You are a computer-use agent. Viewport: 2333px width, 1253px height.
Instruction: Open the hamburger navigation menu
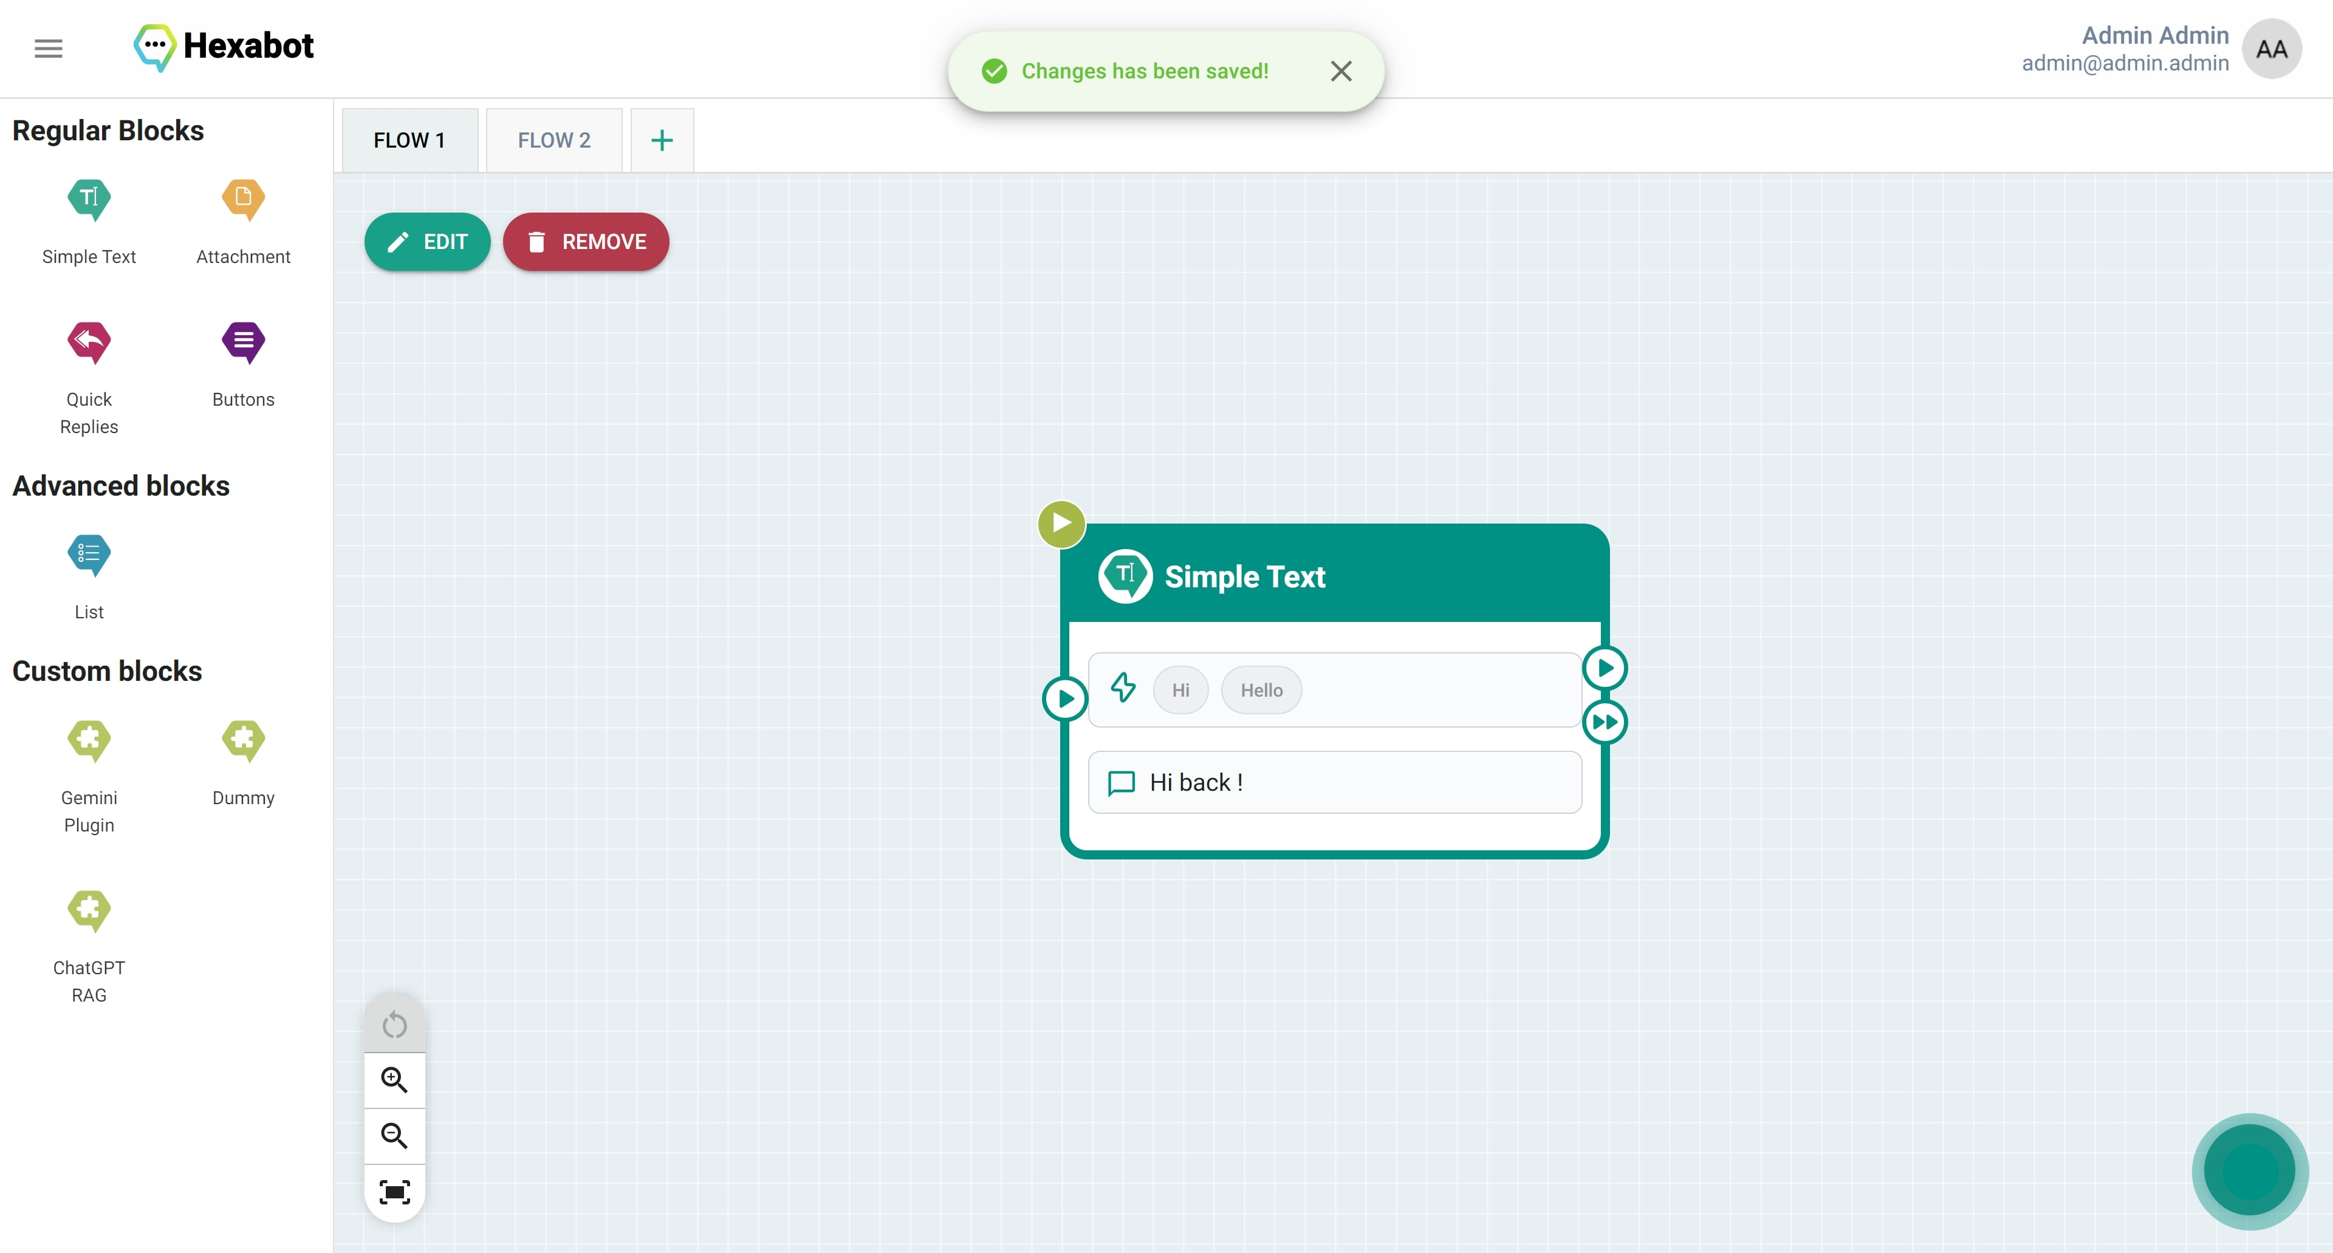pos(48,48)
